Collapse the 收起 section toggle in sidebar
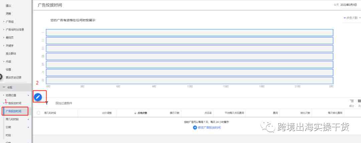The height and width of the screenshot is (143, 361). [x=4, y=87]
